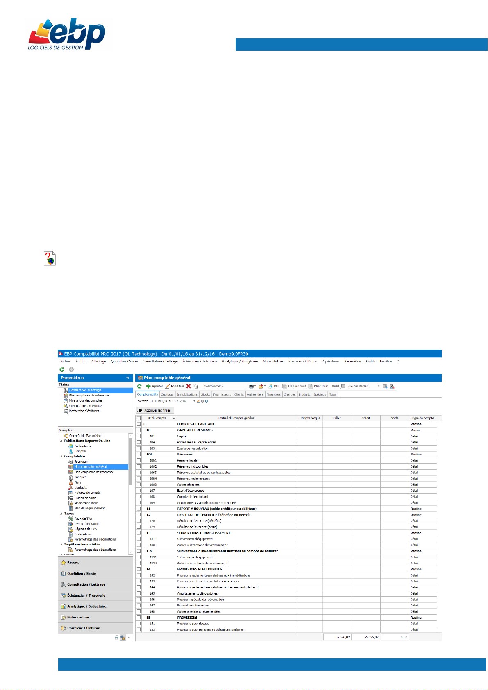
Task: Click the Ajouter button
Action: click(154, 386)
